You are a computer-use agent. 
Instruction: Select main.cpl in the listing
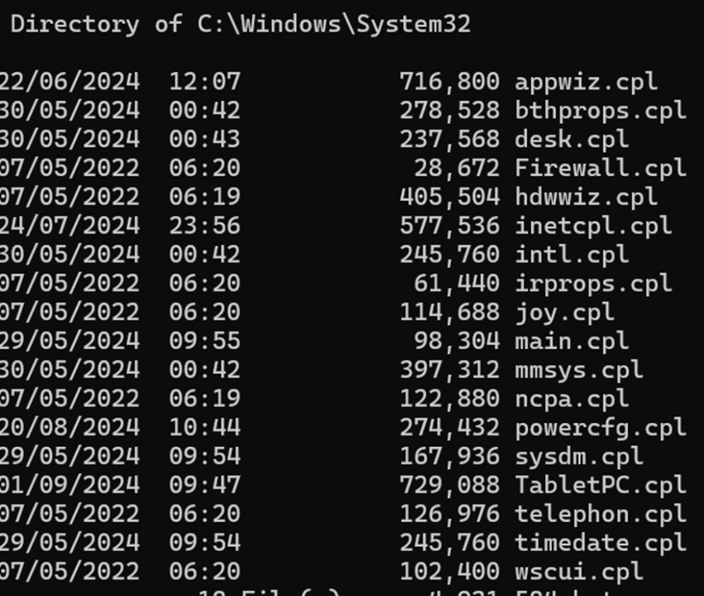pyautogui.click(x=571, y=342)
